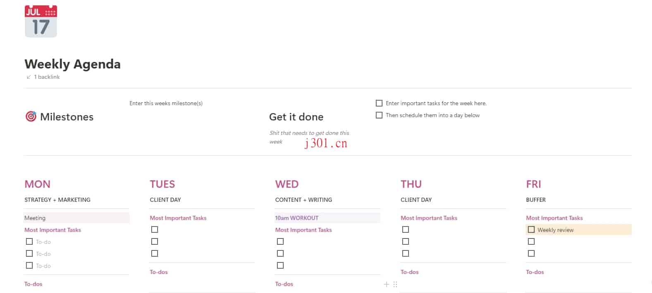Check the Weekly review task on Friday
652x293 pixels.
531,229
